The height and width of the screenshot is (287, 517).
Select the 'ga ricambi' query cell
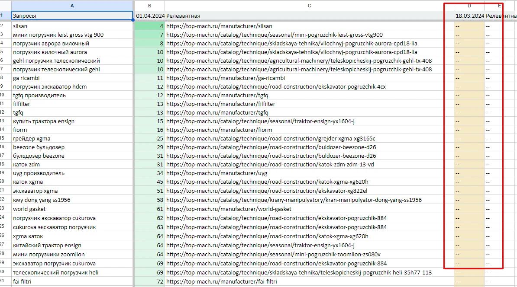pyautogui.click(x=72, y=78)
